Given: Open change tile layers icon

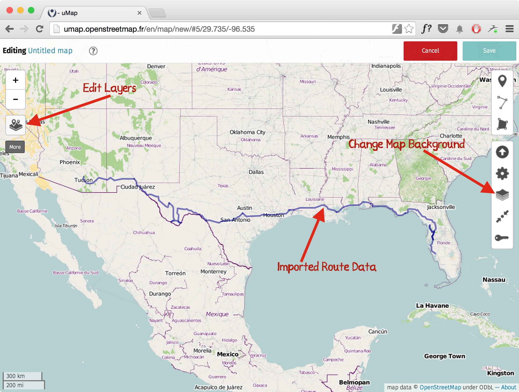Looking at the screenshot, I should click(x=502, y=195).
